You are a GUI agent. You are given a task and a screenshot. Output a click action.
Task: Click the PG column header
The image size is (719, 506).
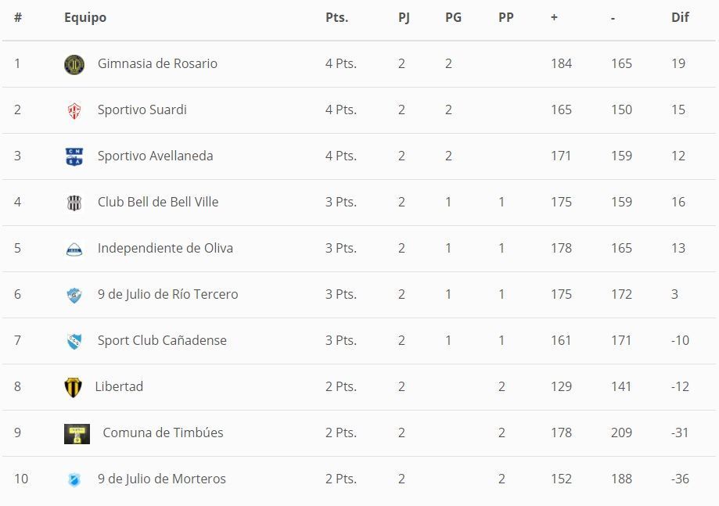[x=453, y=17]
